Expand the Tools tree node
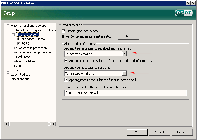The height and width of the screenshot is (140, 197). [8, 70]
